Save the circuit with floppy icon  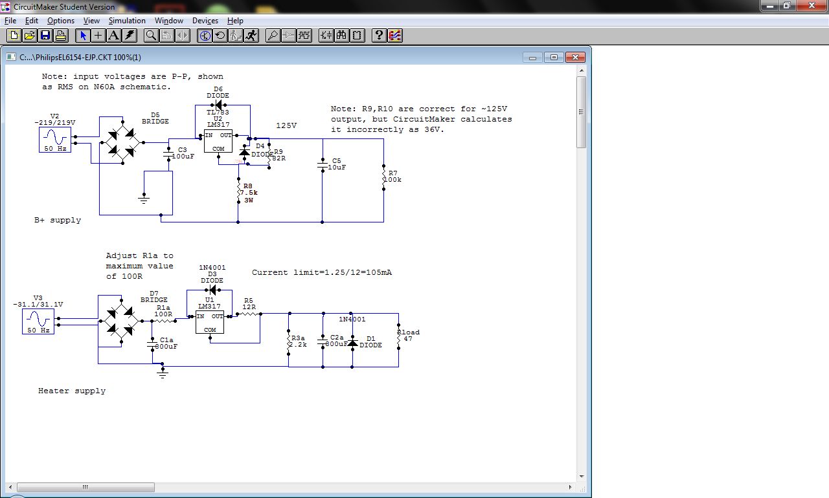click(45, 36)
